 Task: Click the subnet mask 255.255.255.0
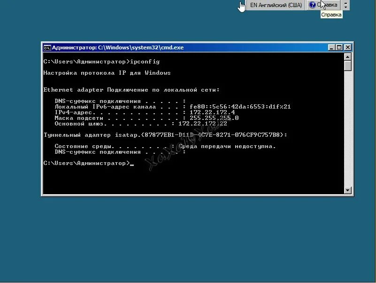(x=214, y=118)
